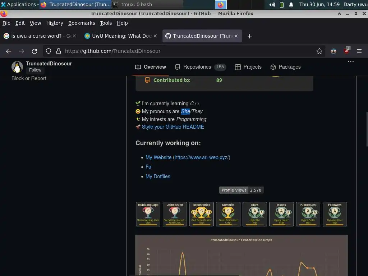Close the TruncatedDinosaur GitHub tab
368x276 pixels.
click(x=236, y=36)
